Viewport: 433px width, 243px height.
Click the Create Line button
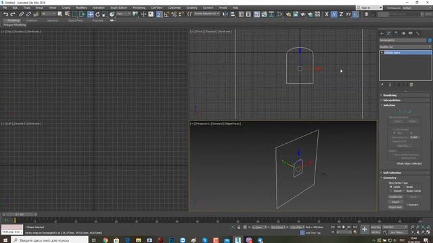tap(395, 197)
